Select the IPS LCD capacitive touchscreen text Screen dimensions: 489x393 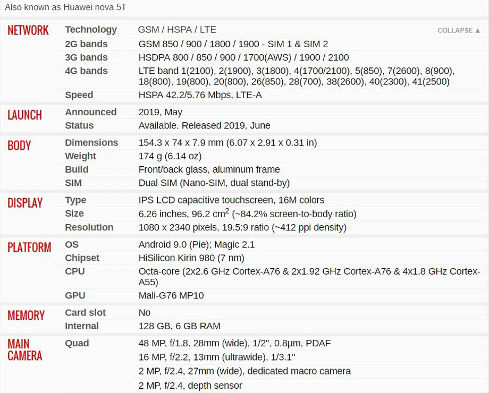(231, 200)
